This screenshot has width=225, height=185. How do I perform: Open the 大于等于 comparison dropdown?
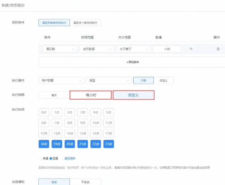[133, 49]
